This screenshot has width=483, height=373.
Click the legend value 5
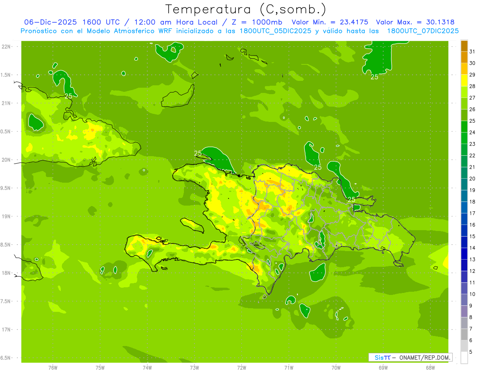click(x=471, y=352)
